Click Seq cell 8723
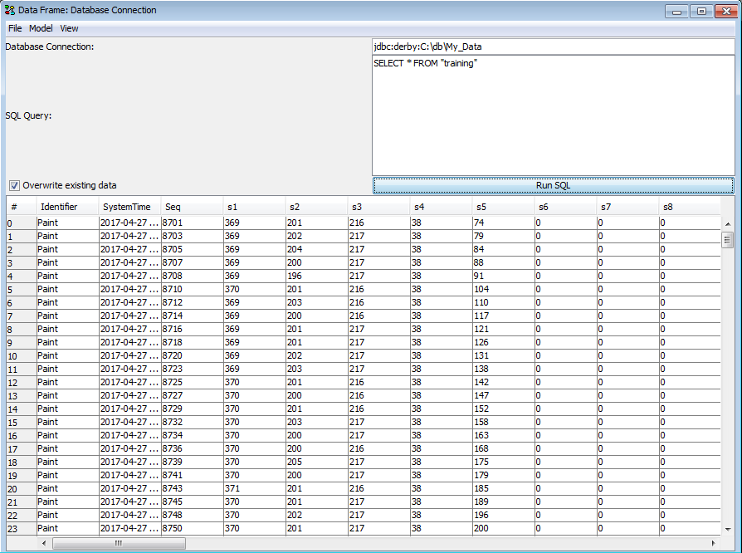742x553 pixels. (192, 369)
